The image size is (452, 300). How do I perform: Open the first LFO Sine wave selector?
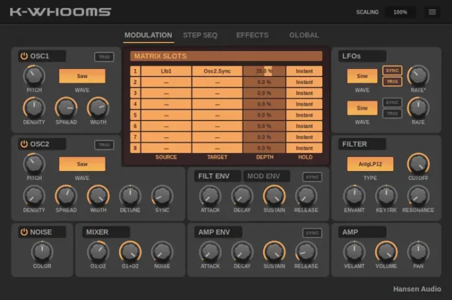coord(362,76)
